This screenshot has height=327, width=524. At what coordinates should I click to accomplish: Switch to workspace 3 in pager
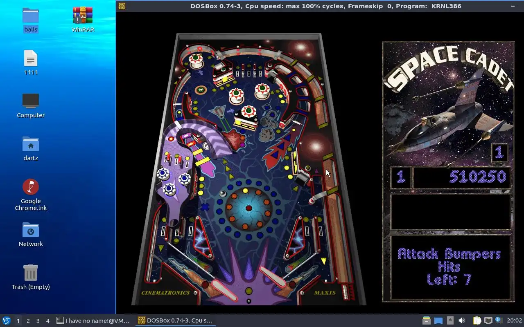(x=38, y=321)
